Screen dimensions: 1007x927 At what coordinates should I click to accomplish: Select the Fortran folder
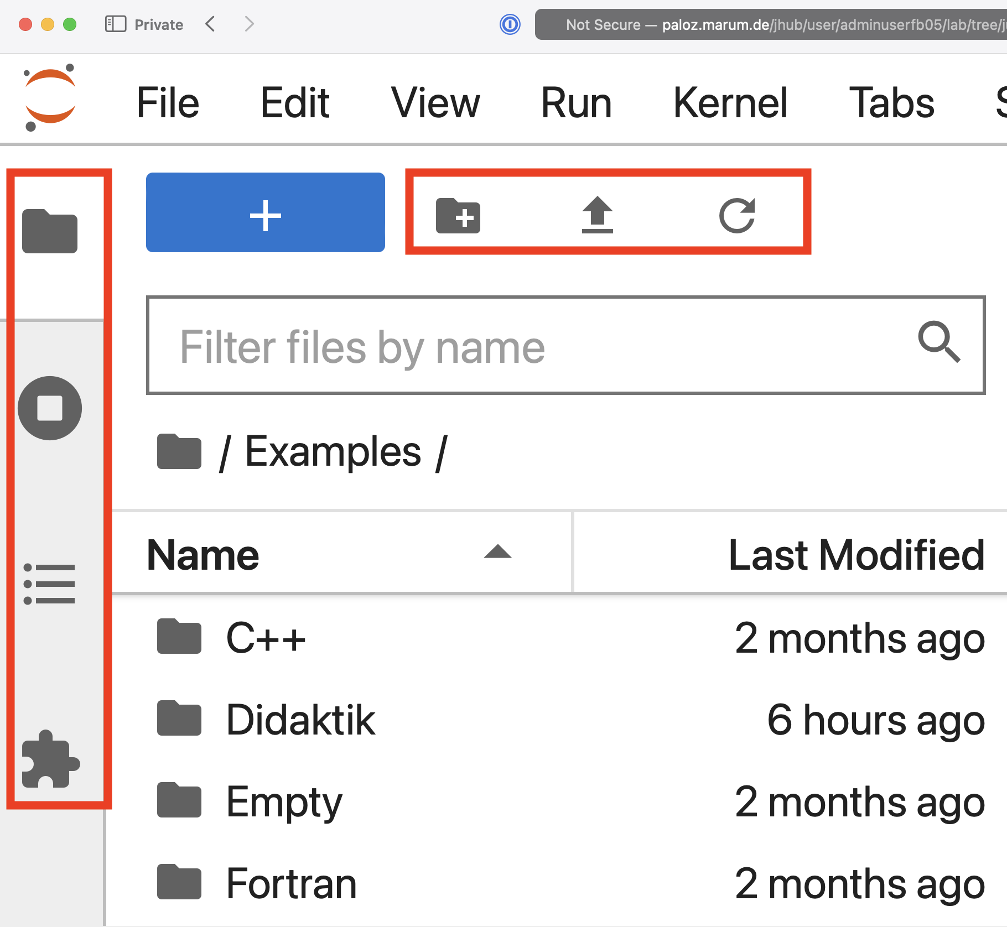pos(559,883)
